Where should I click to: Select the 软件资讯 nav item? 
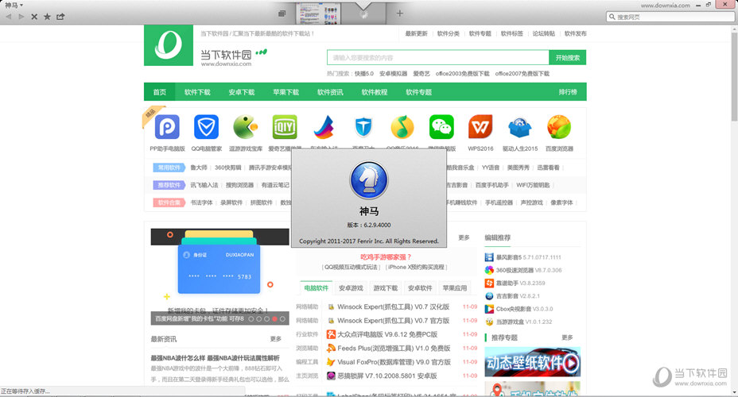click(330, 92)
